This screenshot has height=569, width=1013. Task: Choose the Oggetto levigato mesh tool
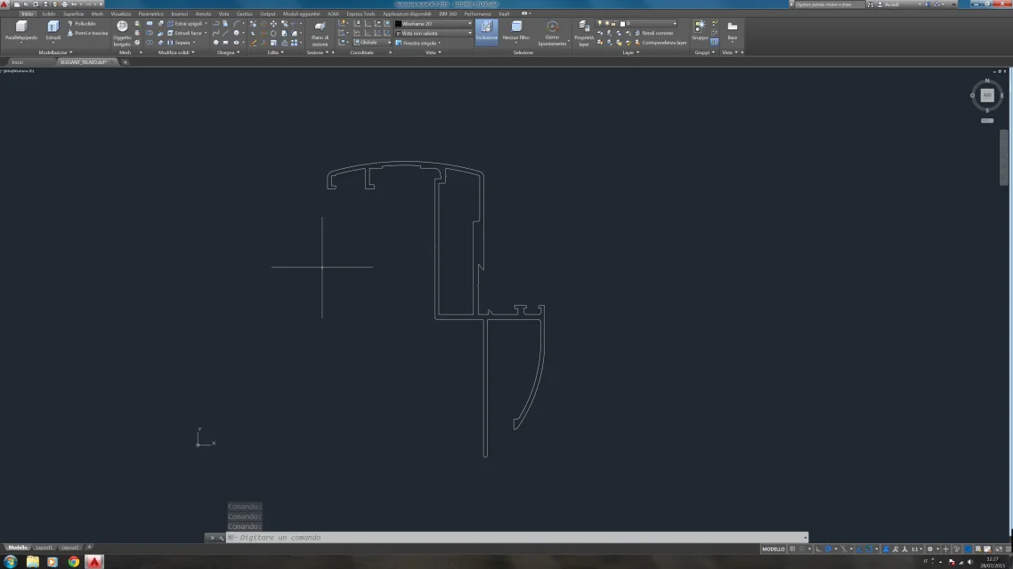(x=122, y=33)
